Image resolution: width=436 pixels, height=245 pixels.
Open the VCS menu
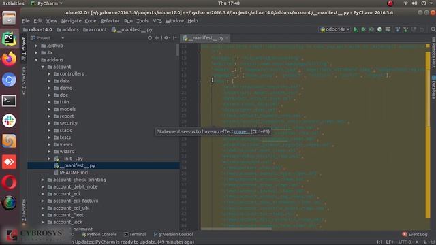(157, 21)
